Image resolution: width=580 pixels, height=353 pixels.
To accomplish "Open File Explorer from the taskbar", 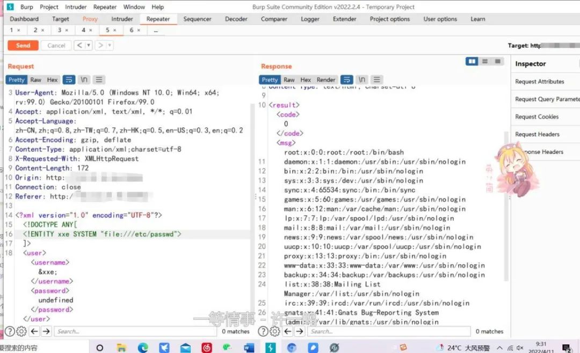I will point(121,348).
